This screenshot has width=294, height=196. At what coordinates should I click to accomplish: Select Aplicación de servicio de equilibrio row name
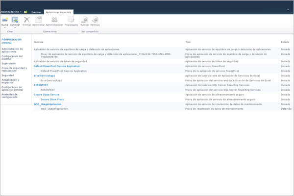[76, 49]
